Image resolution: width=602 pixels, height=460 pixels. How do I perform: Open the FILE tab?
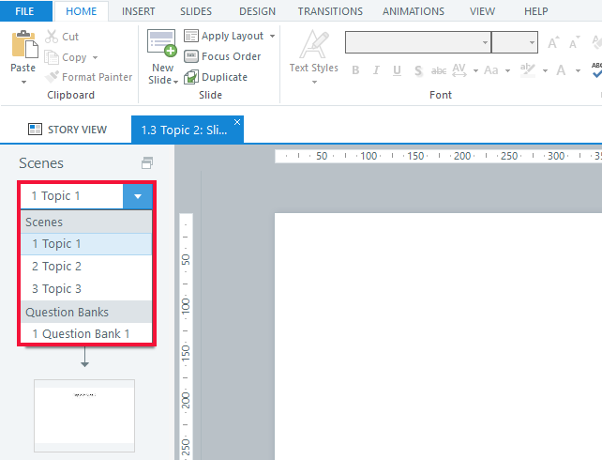point(24,11)
